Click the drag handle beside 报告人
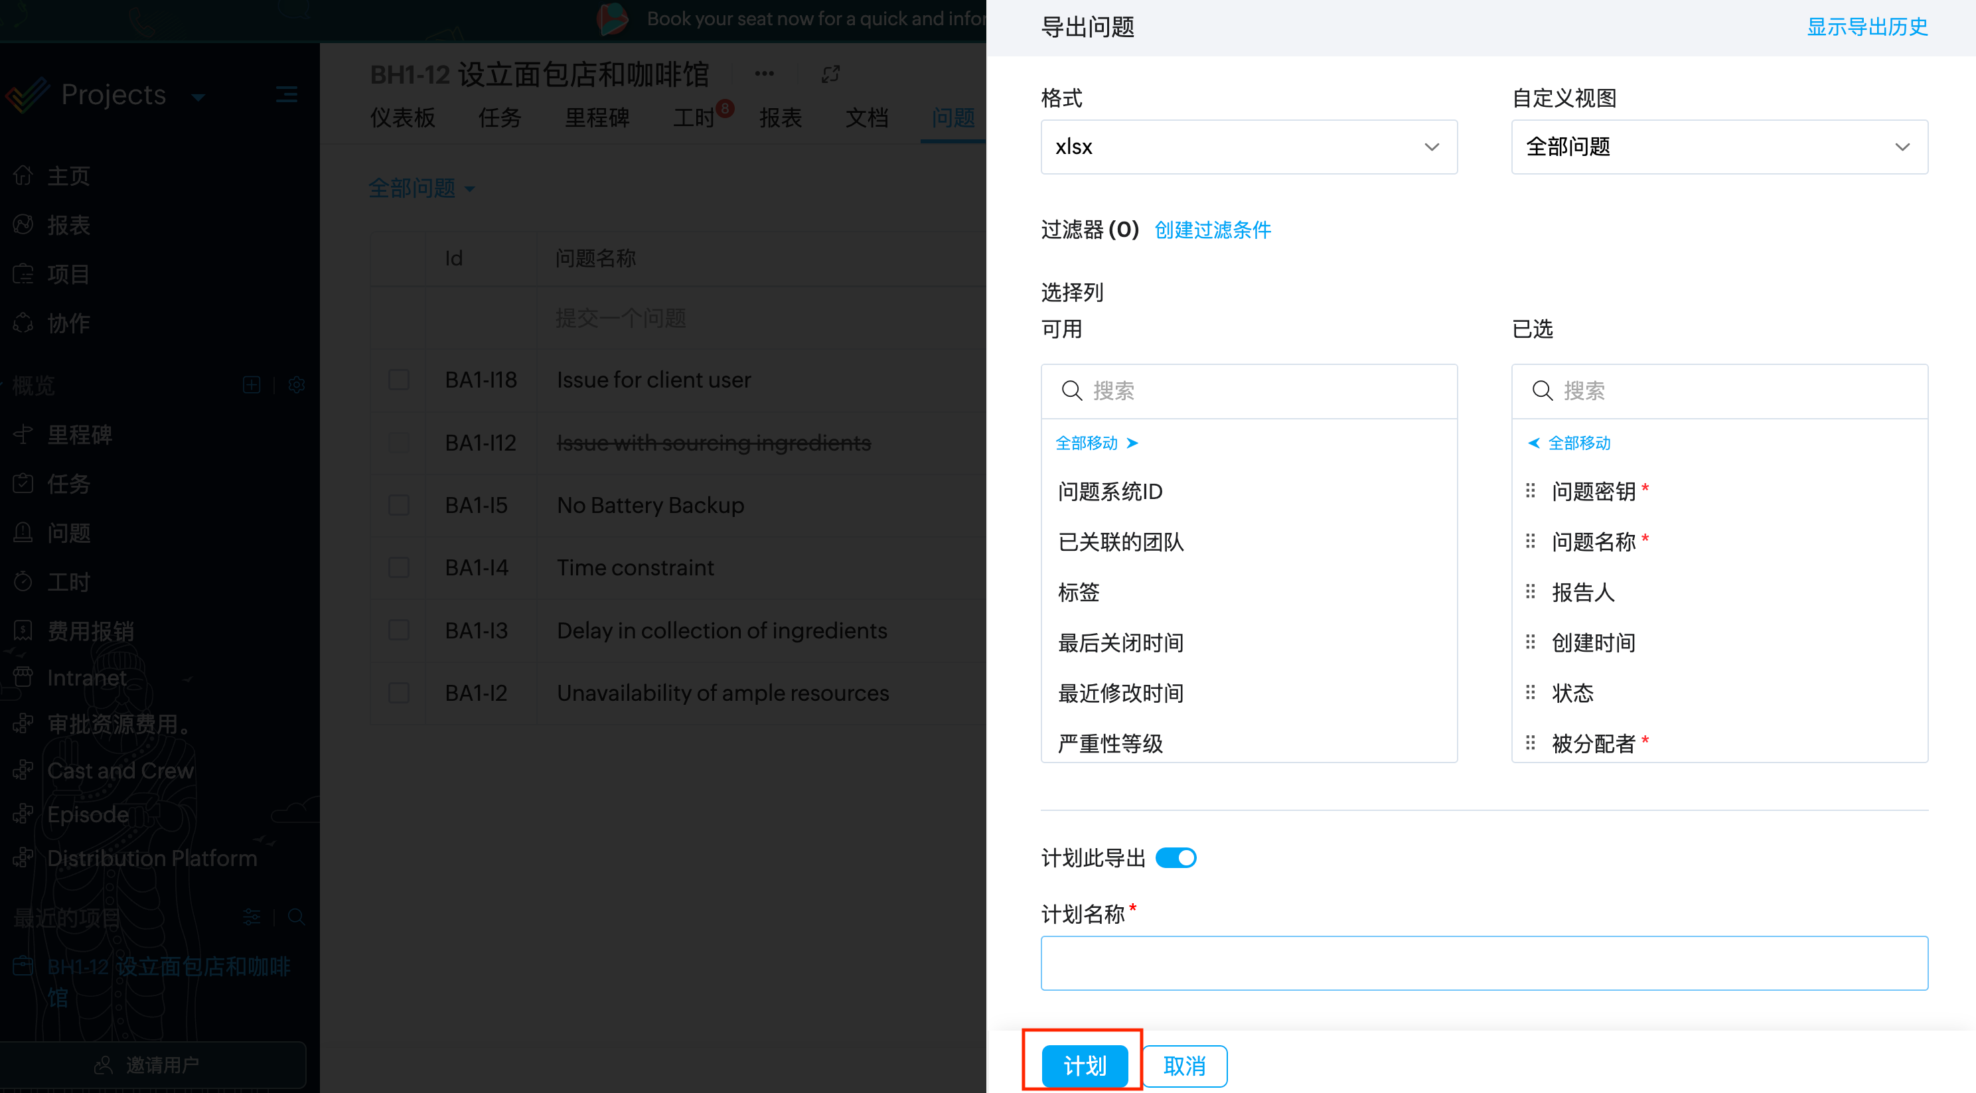1976x1093 pixels. (x=1531, y=591)
